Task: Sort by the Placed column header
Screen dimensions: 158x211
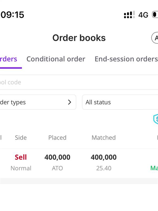Action: [57, 137]
